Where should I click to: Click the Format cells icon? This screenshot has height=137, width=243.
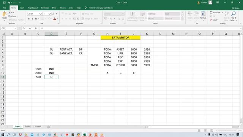[x=203, y=14]
